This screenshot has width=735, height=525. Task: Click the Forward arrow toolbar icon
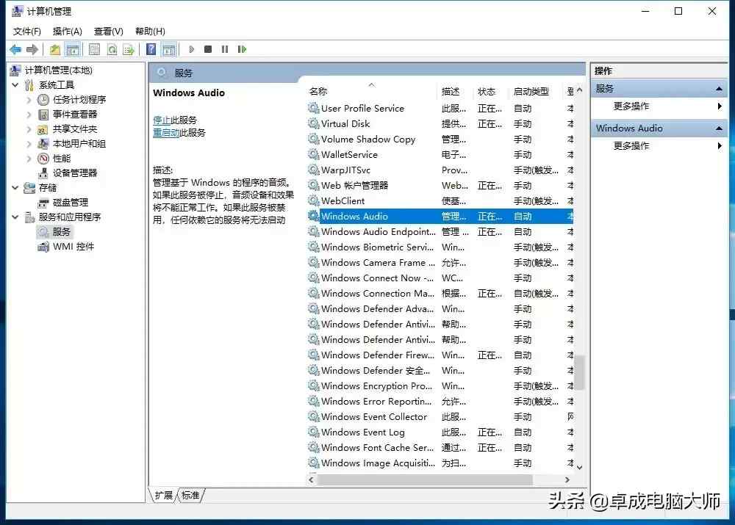[x=32, y=49]
